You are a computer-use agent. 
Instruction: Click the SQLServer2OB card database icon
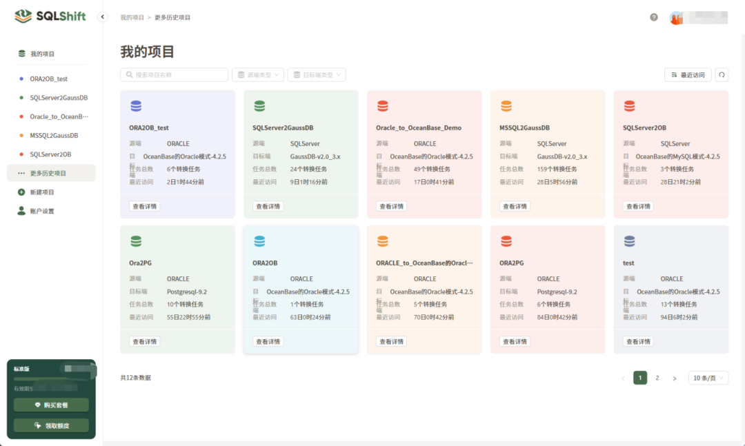[x=630, y=106]
